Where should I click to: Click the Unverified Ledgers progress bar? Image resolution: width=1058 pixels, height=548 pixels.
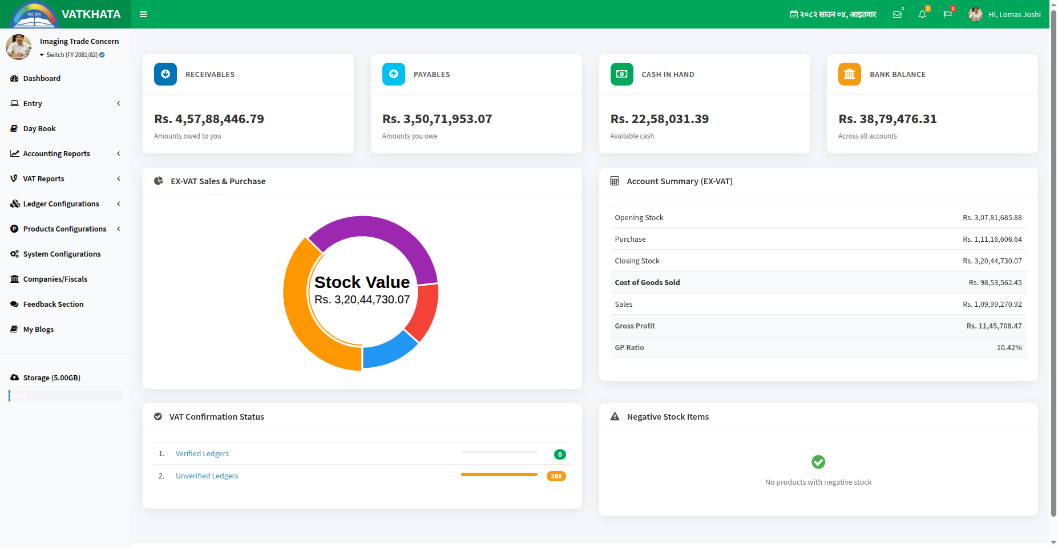click(498, 474)
